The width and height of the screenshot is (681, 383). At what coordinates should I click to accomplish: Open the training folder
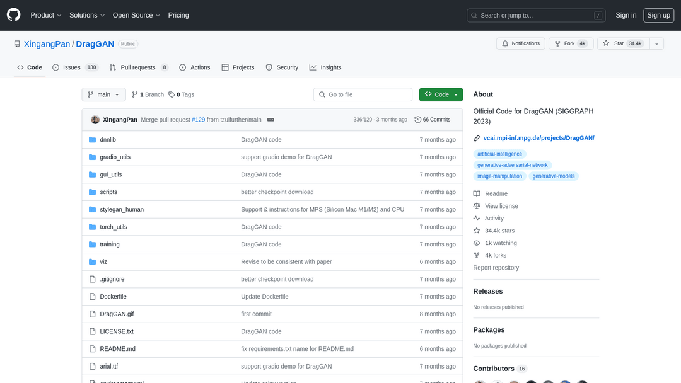pyautogui.click(x=110, y=244)
